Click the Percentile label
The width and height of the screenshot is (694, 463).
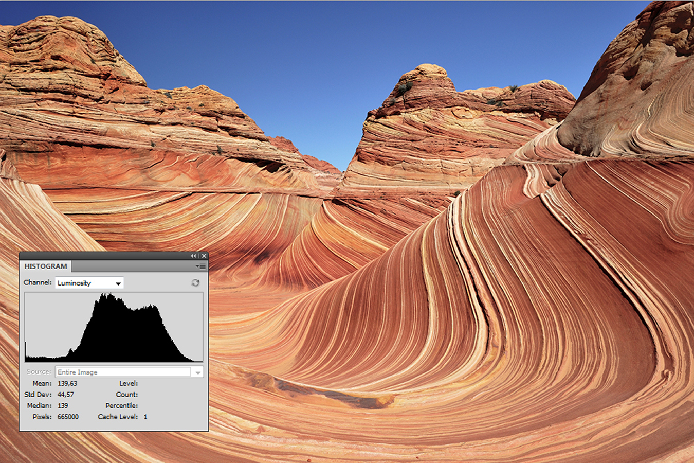coord(121,406)
